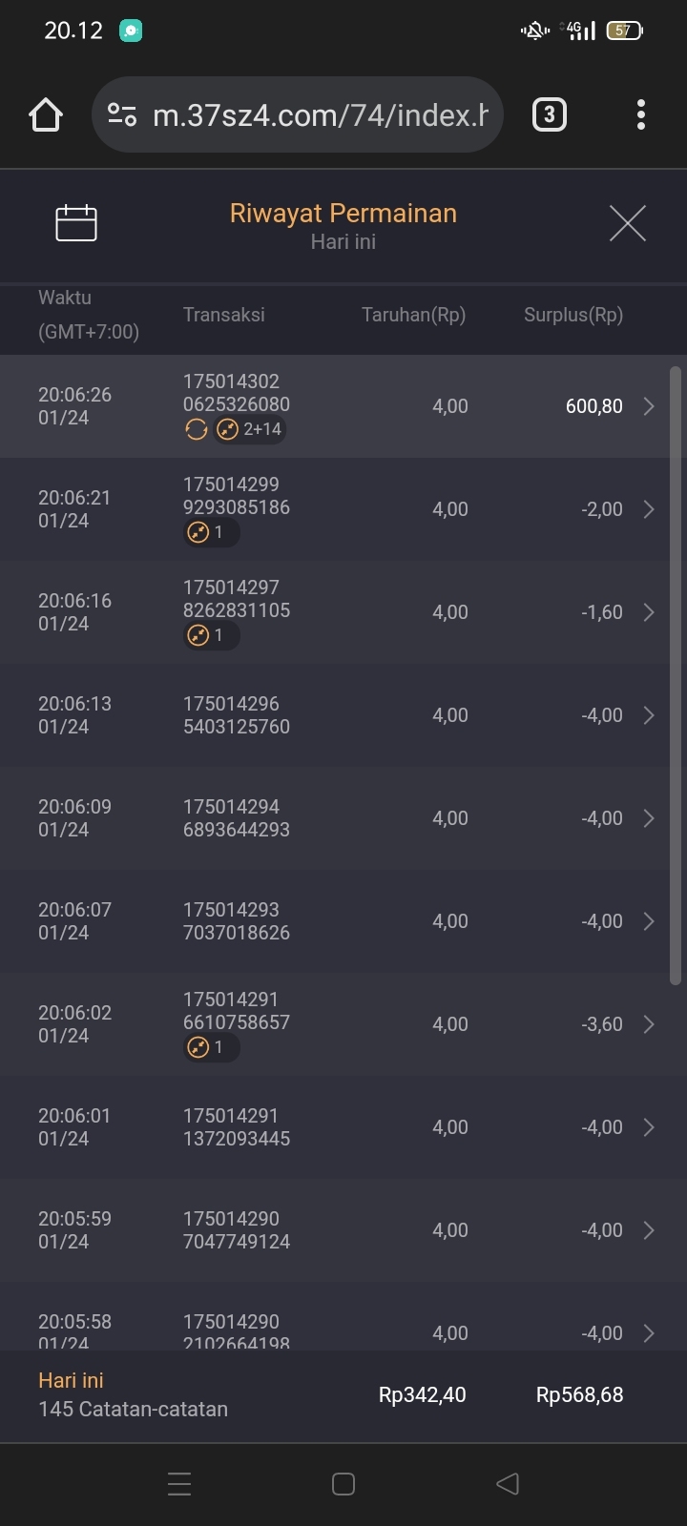Close the Riwayat Permainan panel

pos(627,223)
